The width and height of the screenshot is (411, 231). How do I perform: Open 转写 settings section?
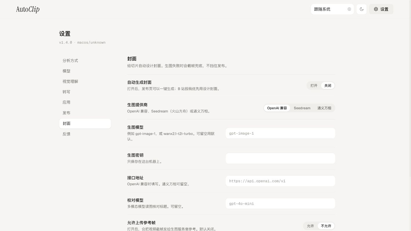[85, 92]
